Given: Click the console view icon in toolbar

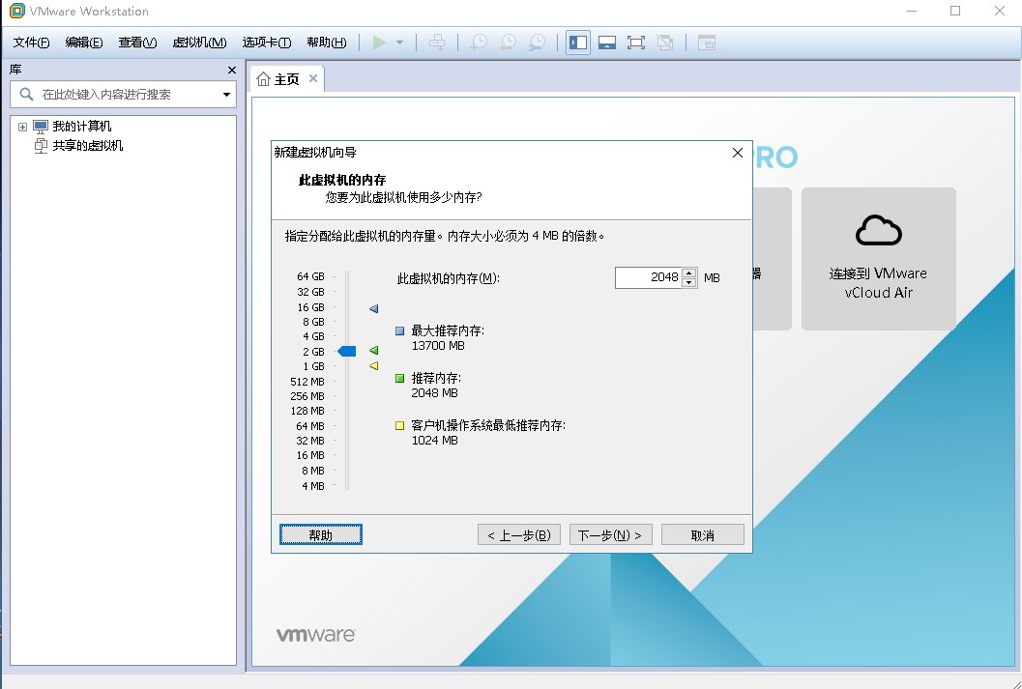Looking at the screenshot, I should [x=707, y=43].
